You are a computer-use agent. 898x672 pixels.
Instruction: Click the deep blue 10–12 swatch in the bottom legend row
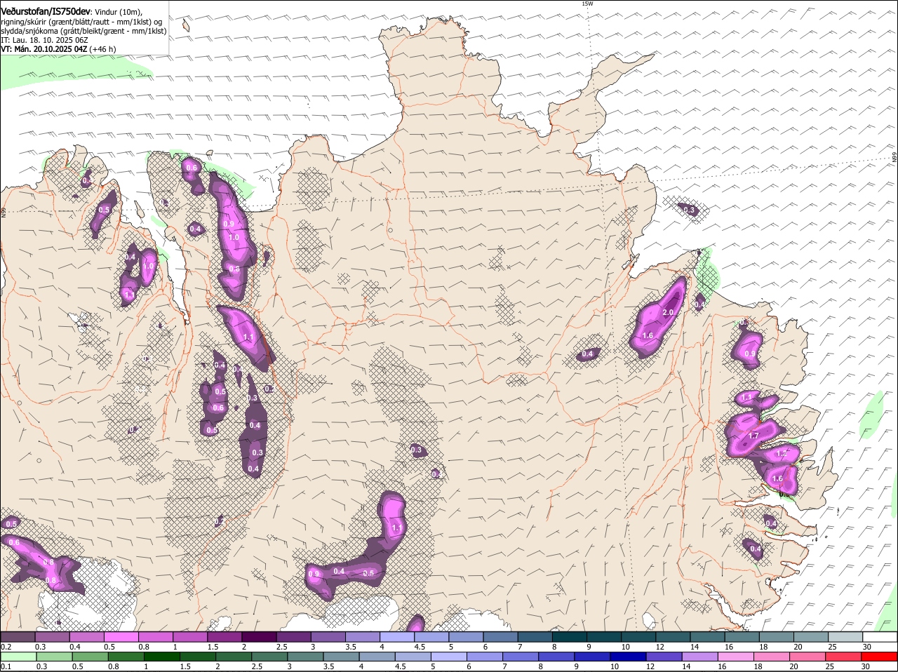tap(629, 657)
